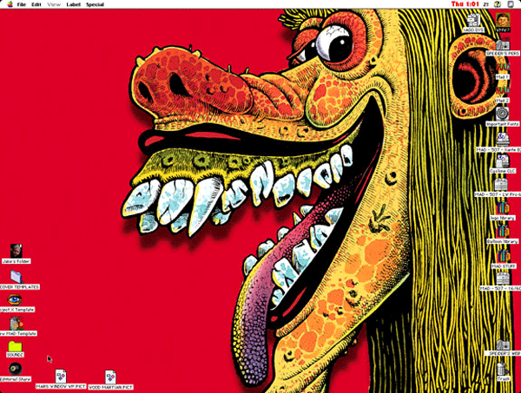Viewport: 521px width, 393px height.
Task: Select the Balloon library books icon
Action: (x=503, y=232)
